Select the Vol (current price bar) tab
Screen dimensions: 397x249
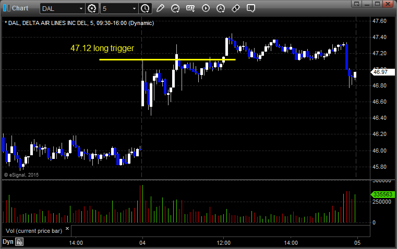click(34, 231)
